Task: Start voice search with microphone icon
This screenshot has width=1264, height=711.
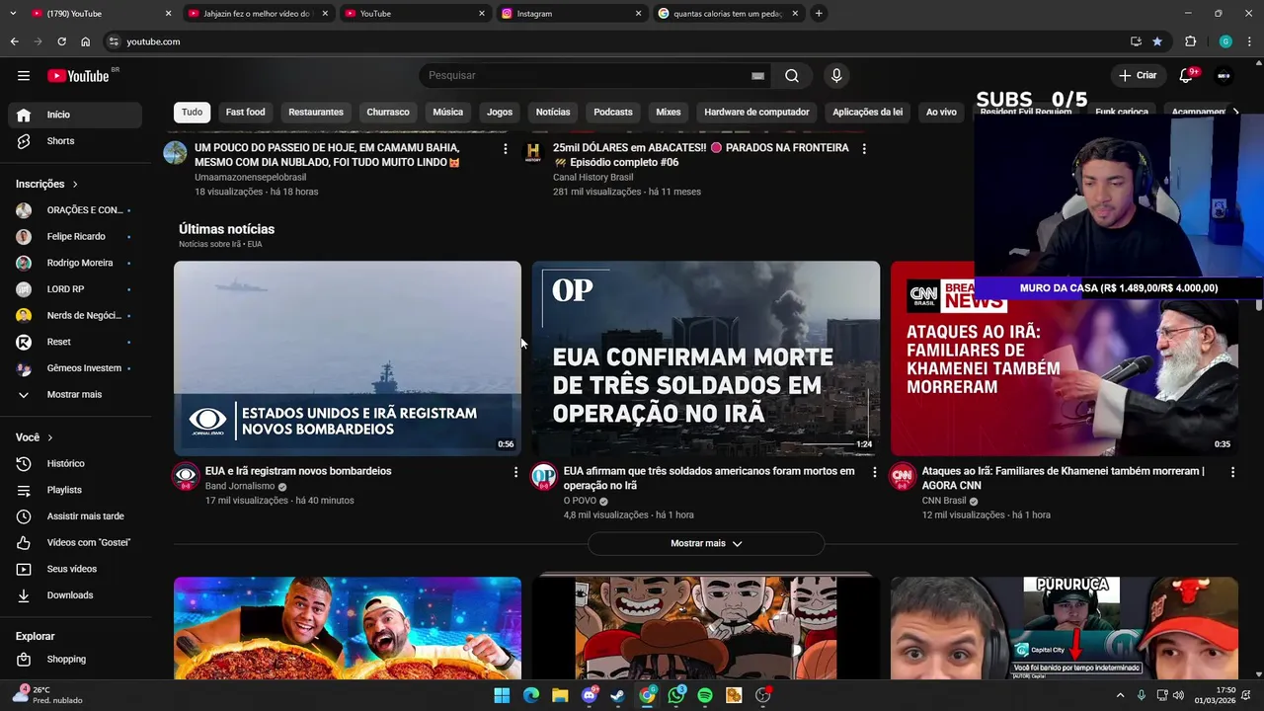Action: [836, 76]
